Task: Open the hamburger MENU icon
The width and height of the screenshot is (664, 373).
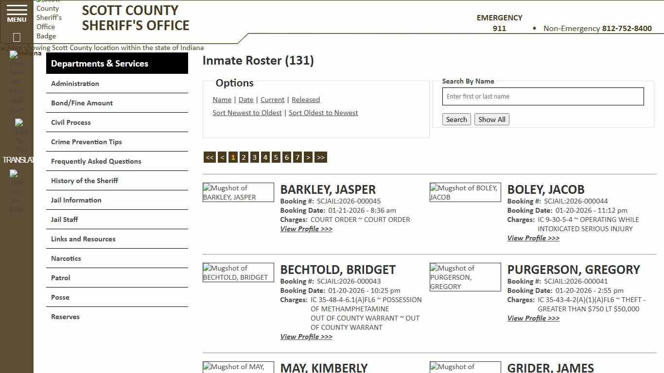Action: [x=16, y=12]
